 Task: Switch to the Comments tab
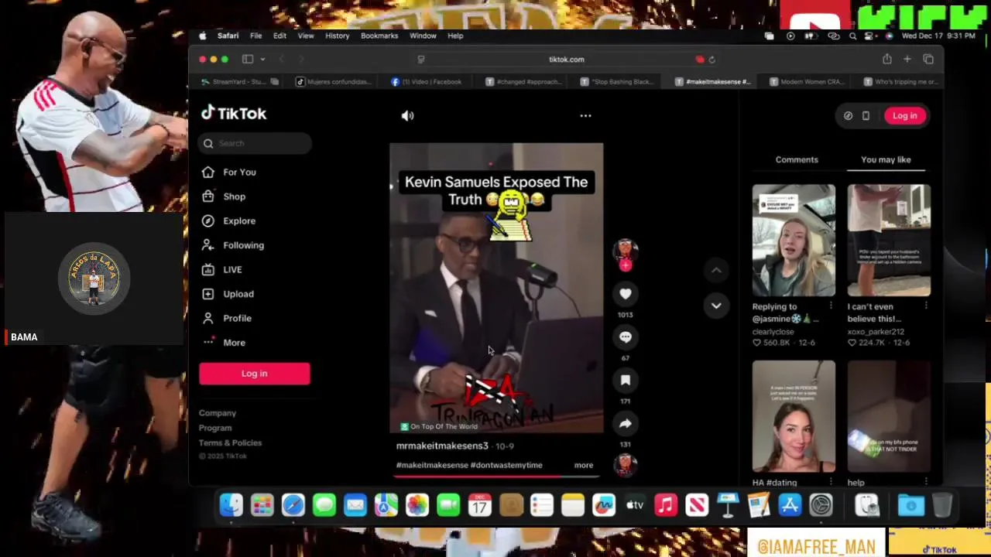pyautogui.click(x=797, y=159)
